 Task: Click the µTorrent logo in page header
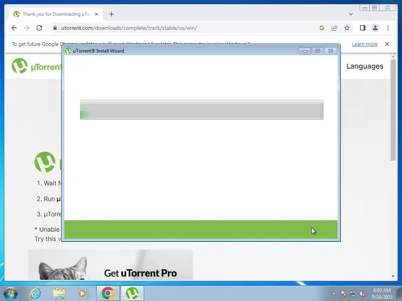tap(37, 66)
